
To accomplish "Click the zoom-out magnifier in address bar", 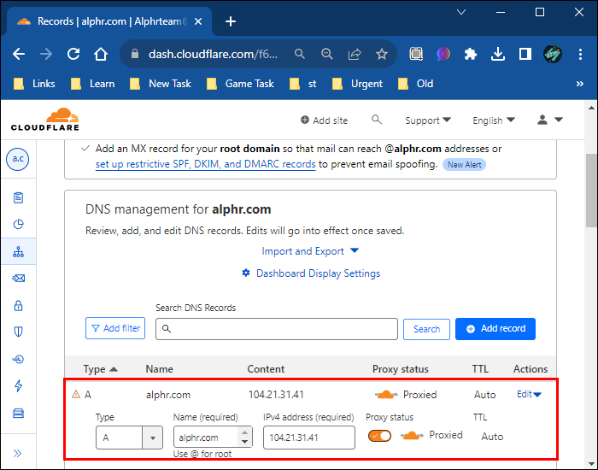I will [327, 54].
